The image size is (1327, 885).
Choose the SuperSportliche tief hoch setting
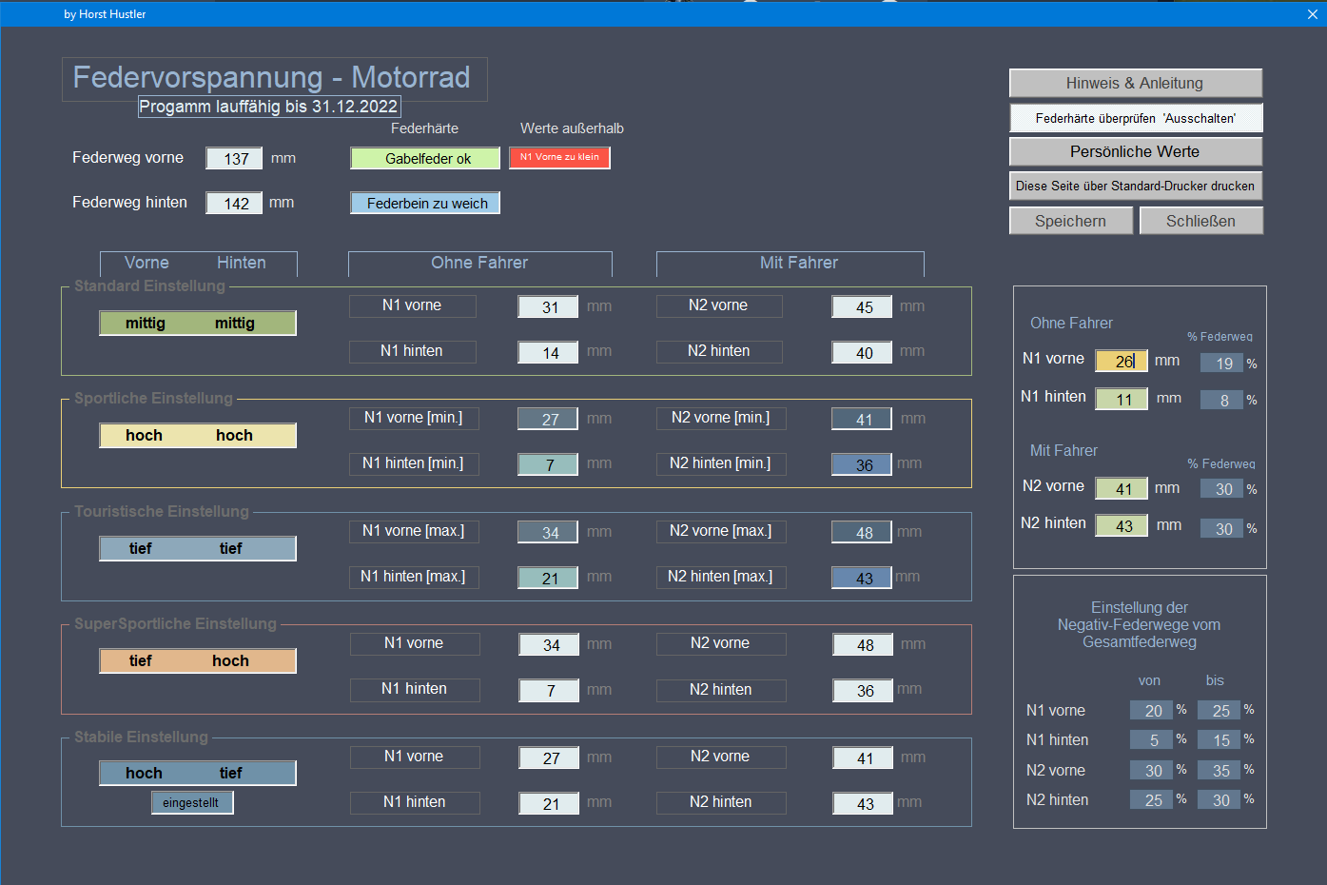click(x=197, y=661)
